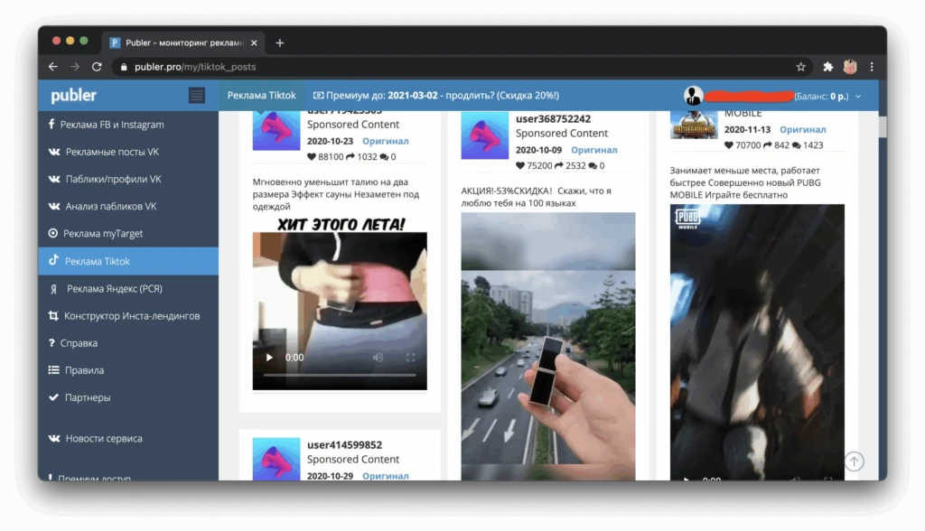This screenshot has height=531, width=925.
Task: Click Оригинал link for 2020-11-13 post
Action: click(803, 129)
